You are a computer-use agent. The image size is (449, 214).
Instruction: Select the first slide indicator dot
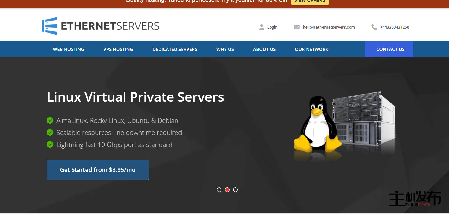[x=219, y=190]
